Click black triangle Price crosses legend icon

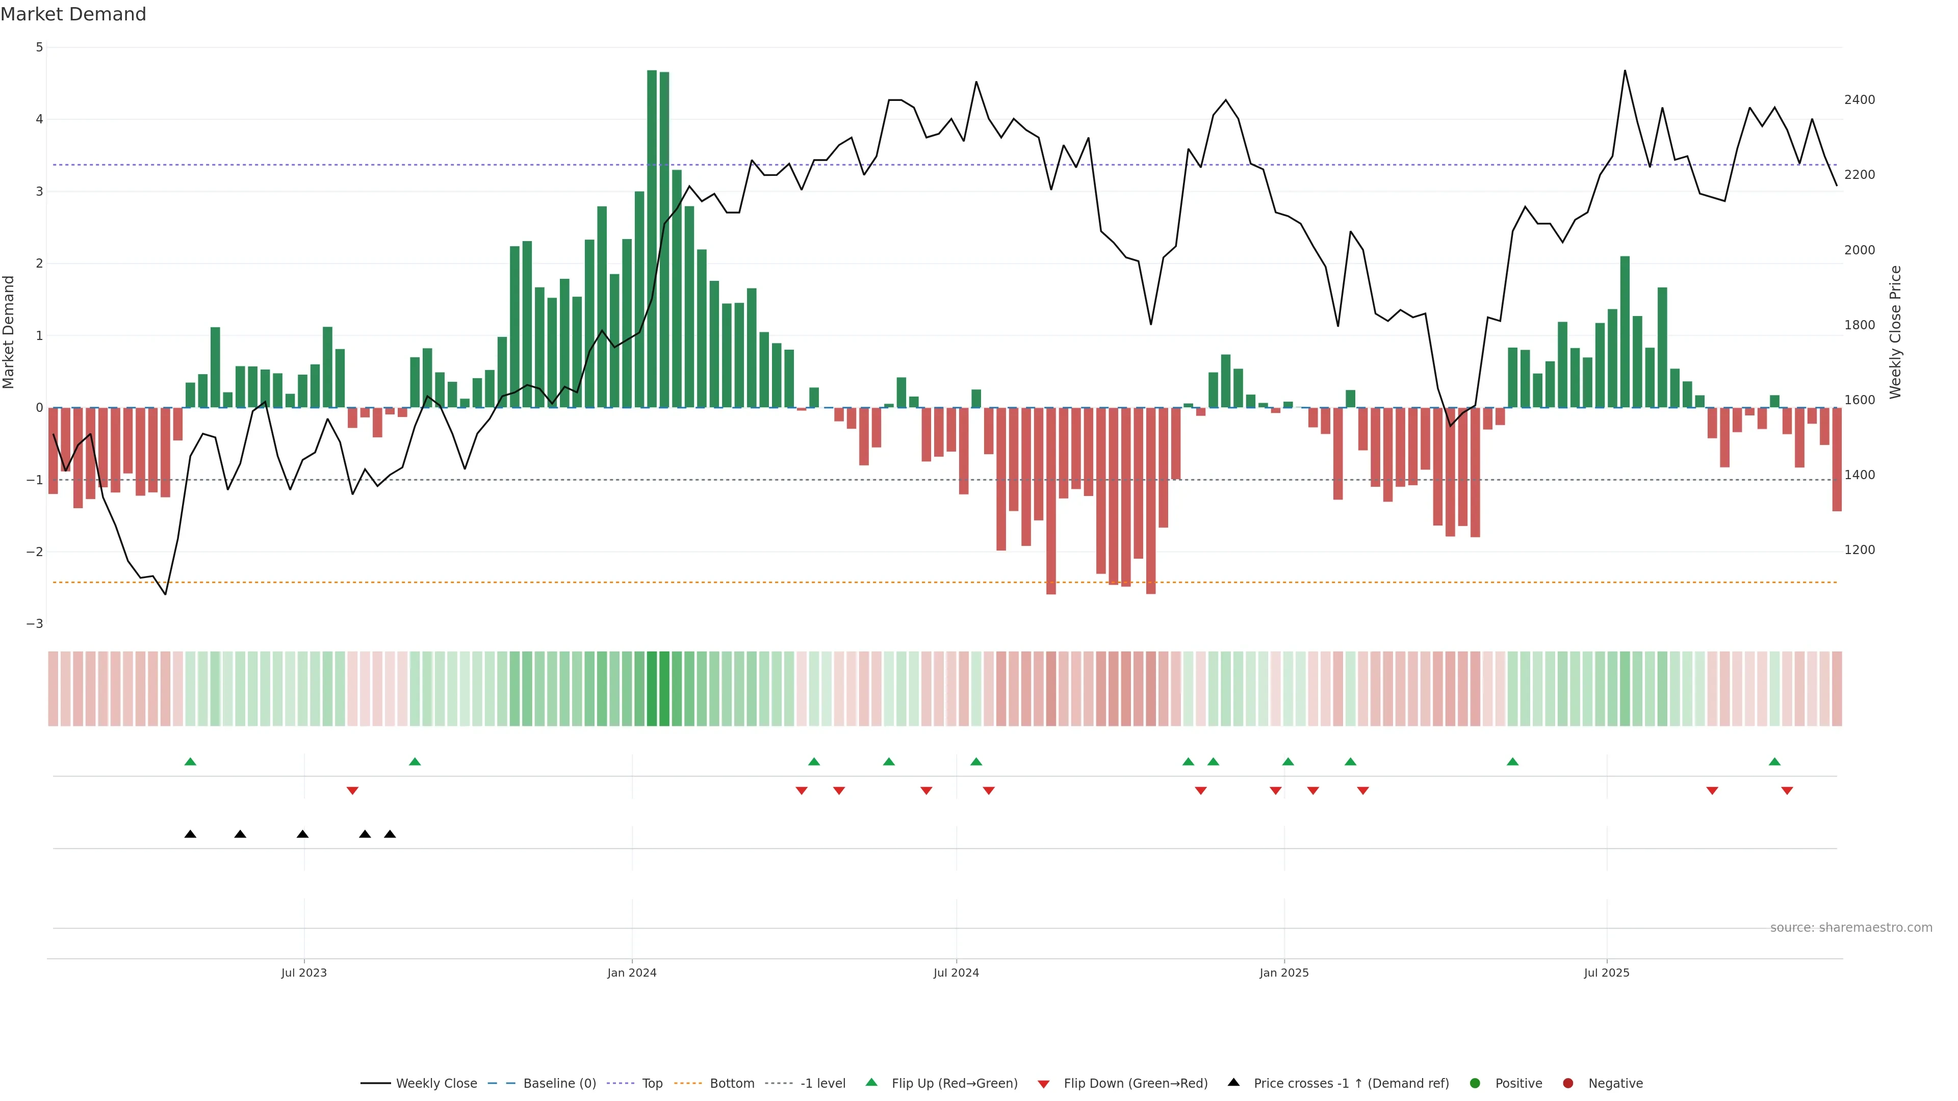1233,1083
